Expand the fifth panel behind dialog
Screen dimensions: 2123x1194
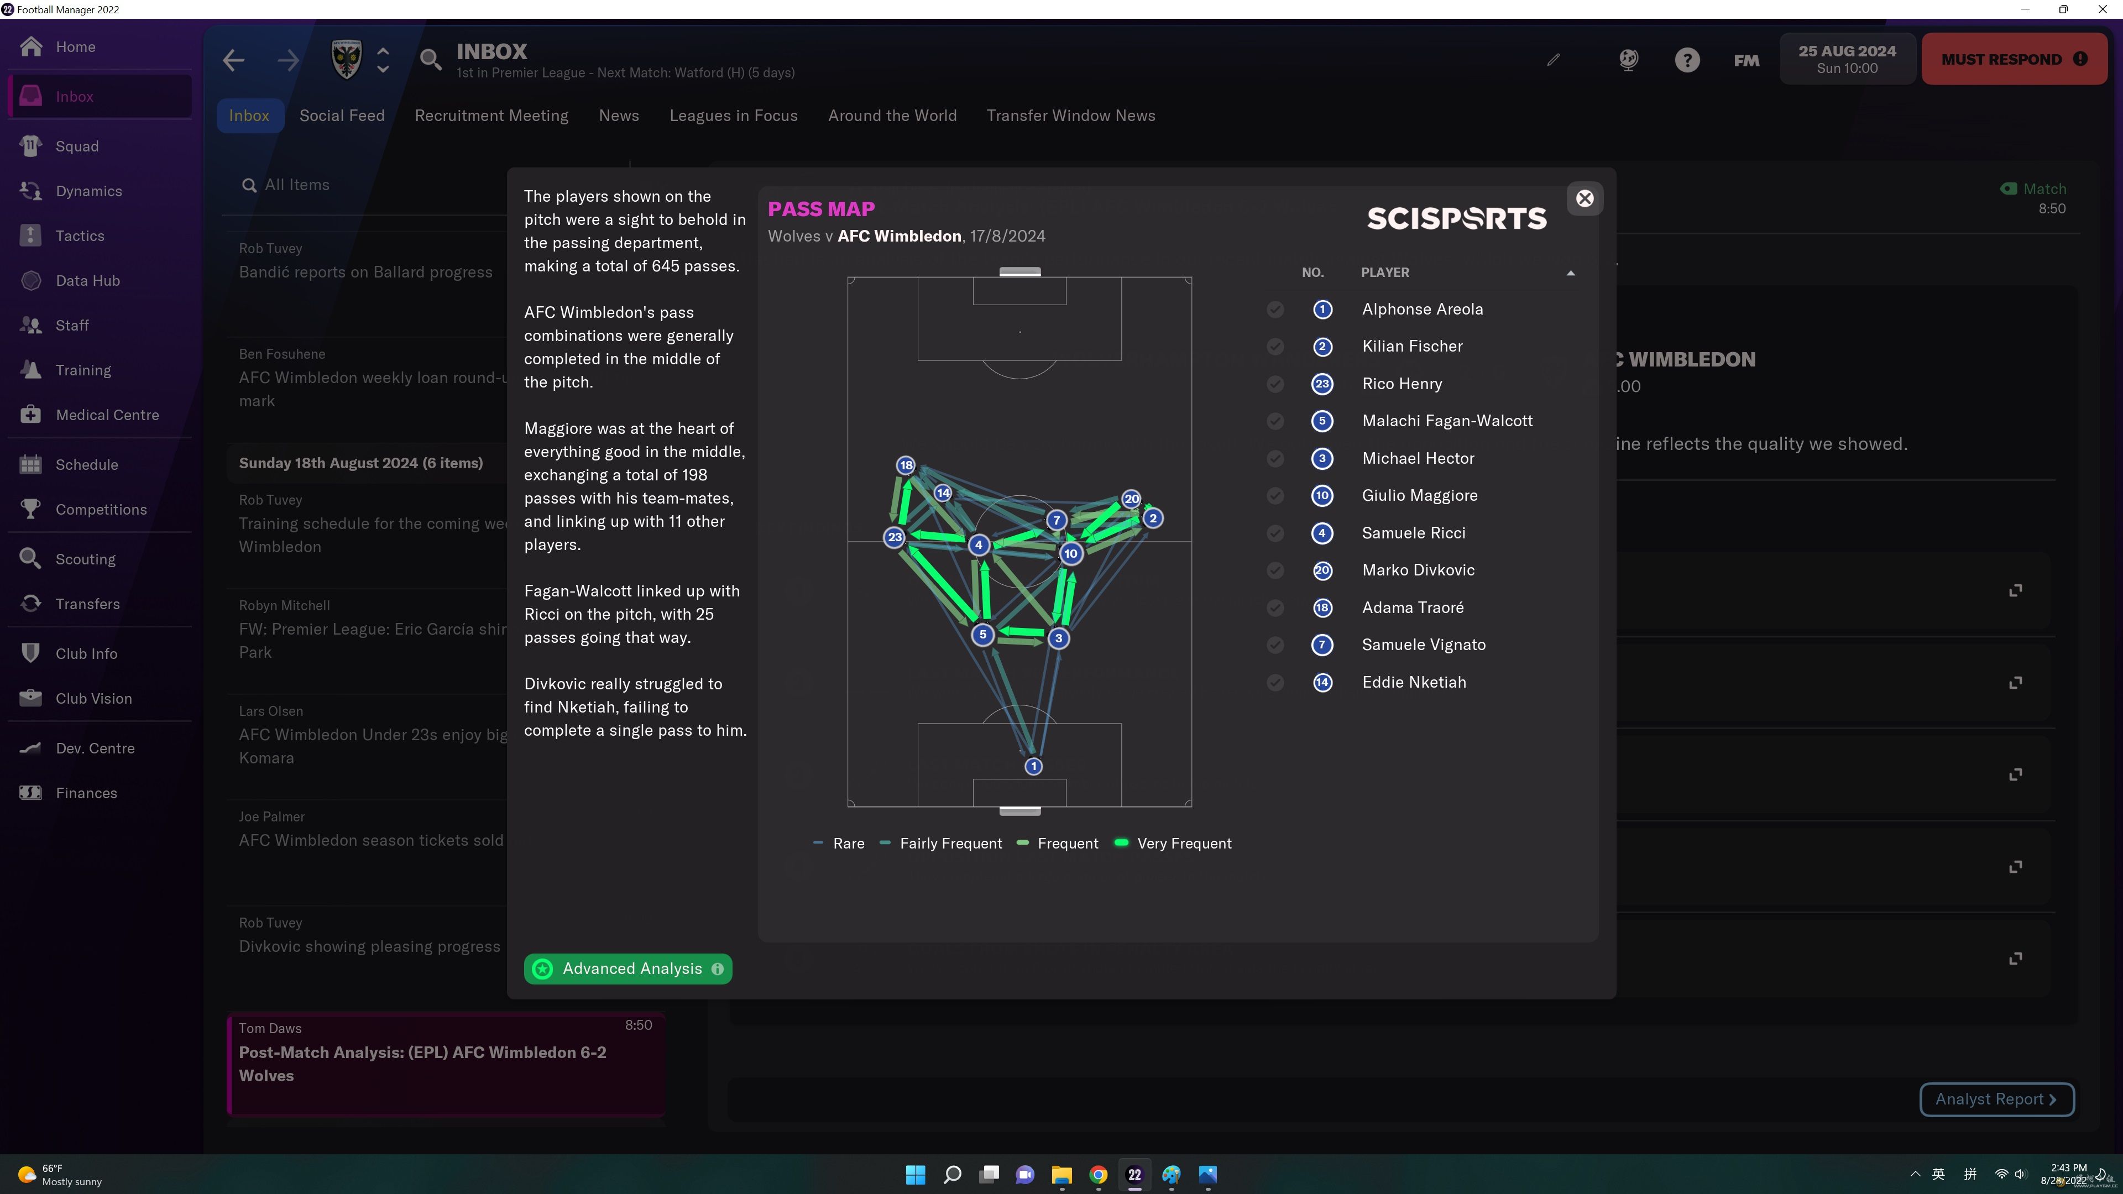2015,959
